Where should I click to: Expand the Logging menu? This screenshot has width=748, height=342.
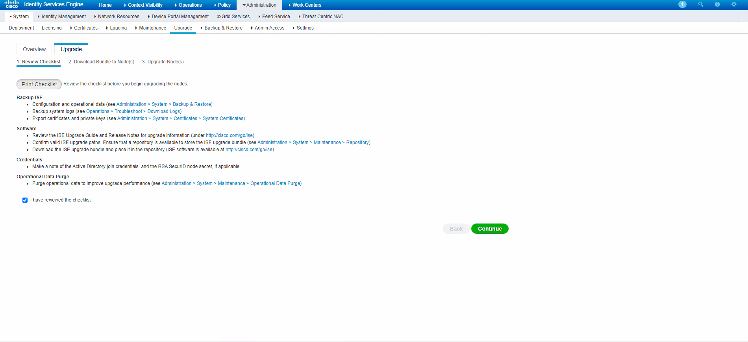[x=117, y=28]
